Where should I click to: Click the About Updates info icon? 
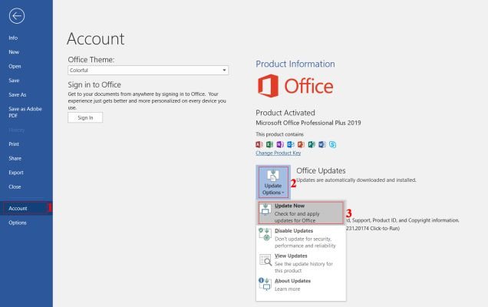pyautogui.click(x=265, y=284)
